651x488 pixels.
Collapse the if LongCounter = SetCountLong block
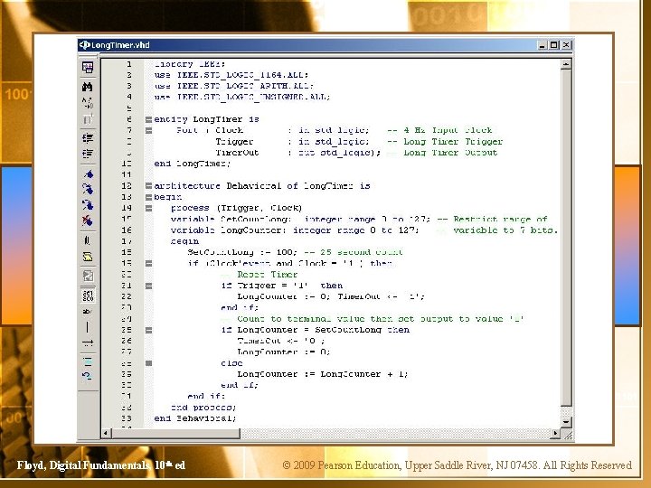pyautogui.click(x=148, y=330)
